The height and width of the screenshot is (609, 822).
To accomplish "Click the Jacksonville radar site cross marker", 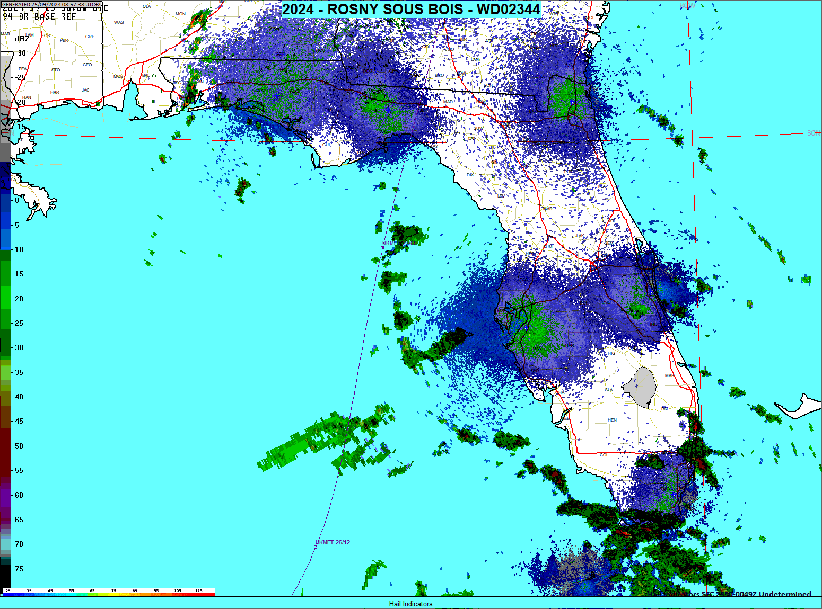I will (573, 102).
